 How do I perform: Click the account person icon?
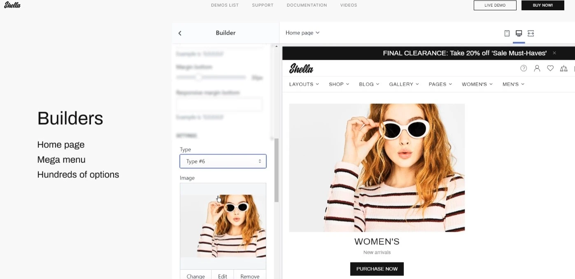tap(537, 68)
